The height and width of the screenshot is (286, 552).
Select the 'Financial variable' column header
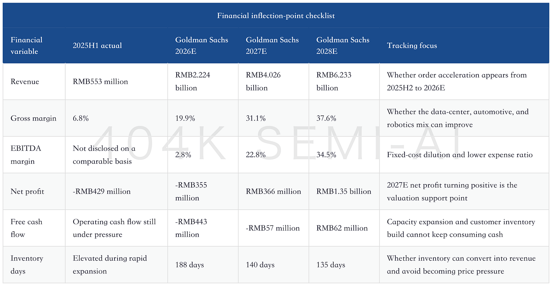(x=27, y=45)
